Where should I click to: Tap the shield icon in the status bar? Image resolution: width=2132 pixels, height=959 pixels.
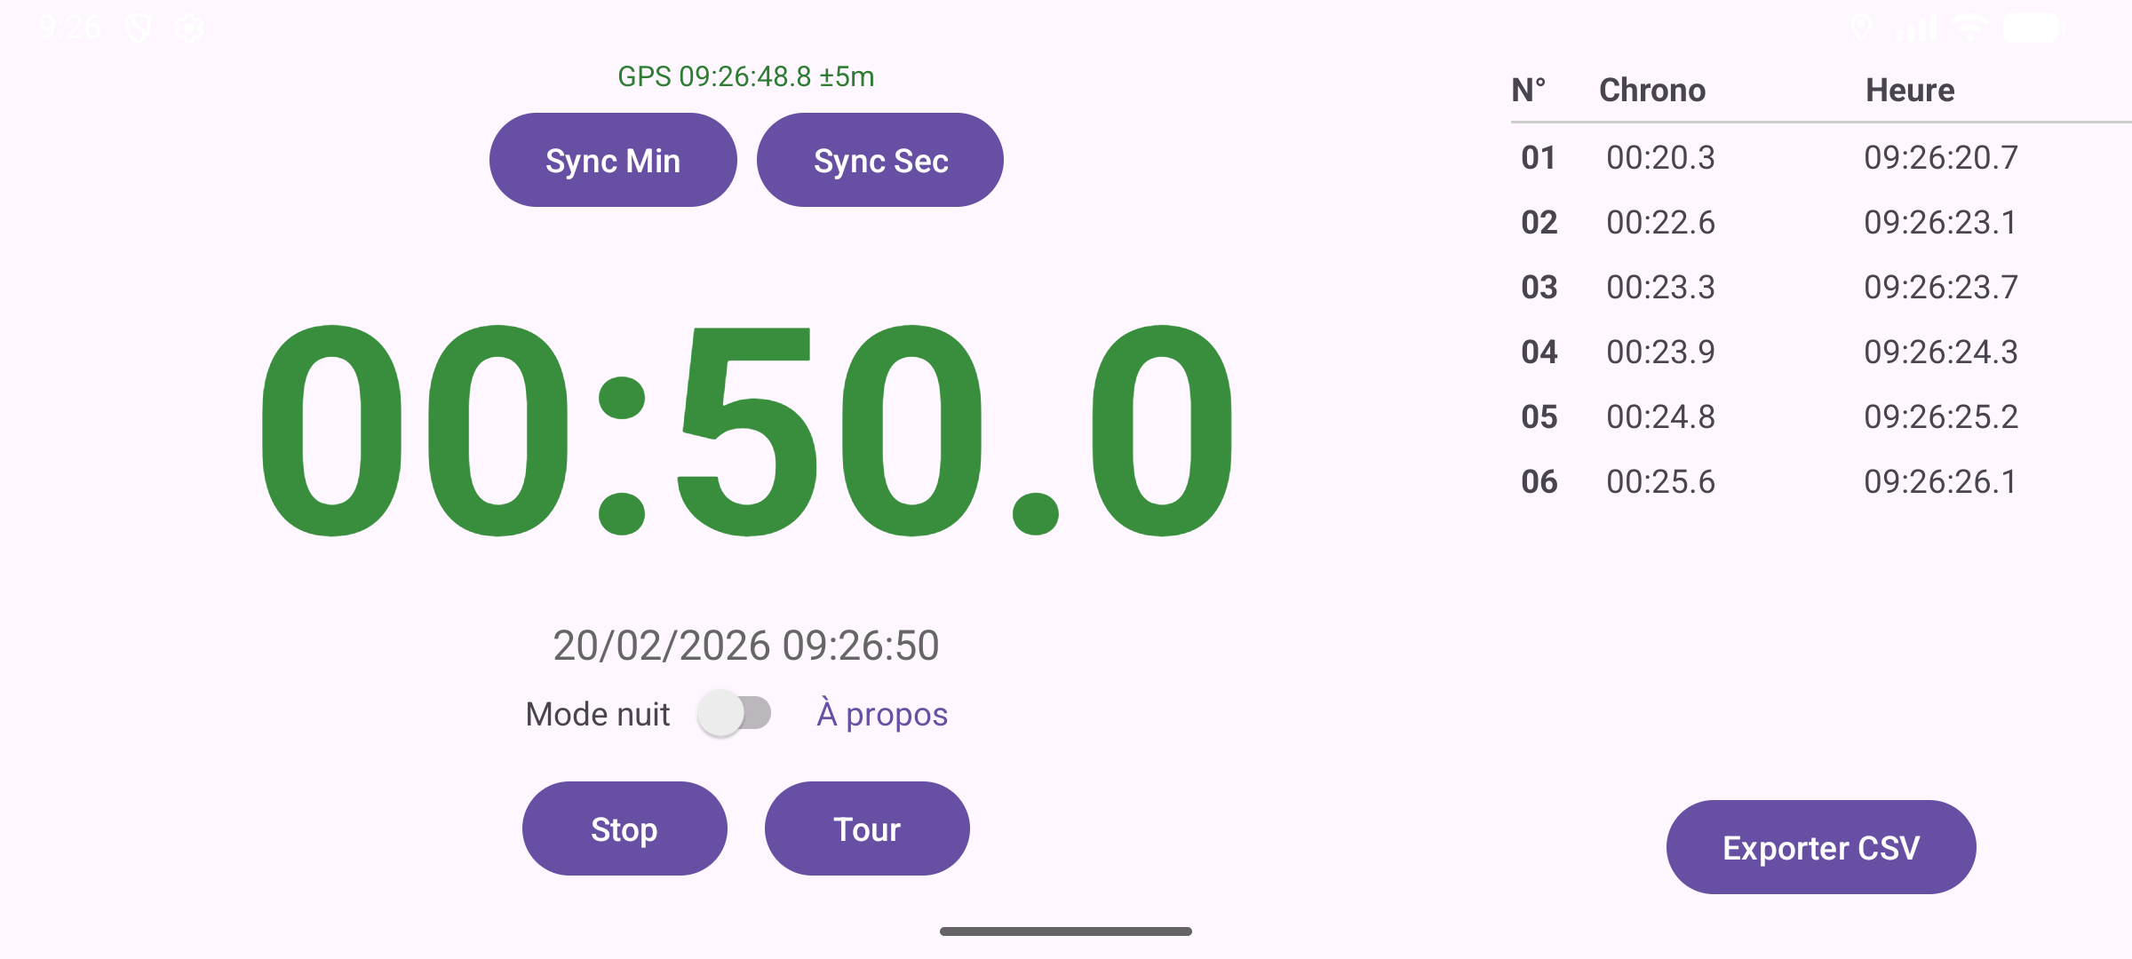138,27
